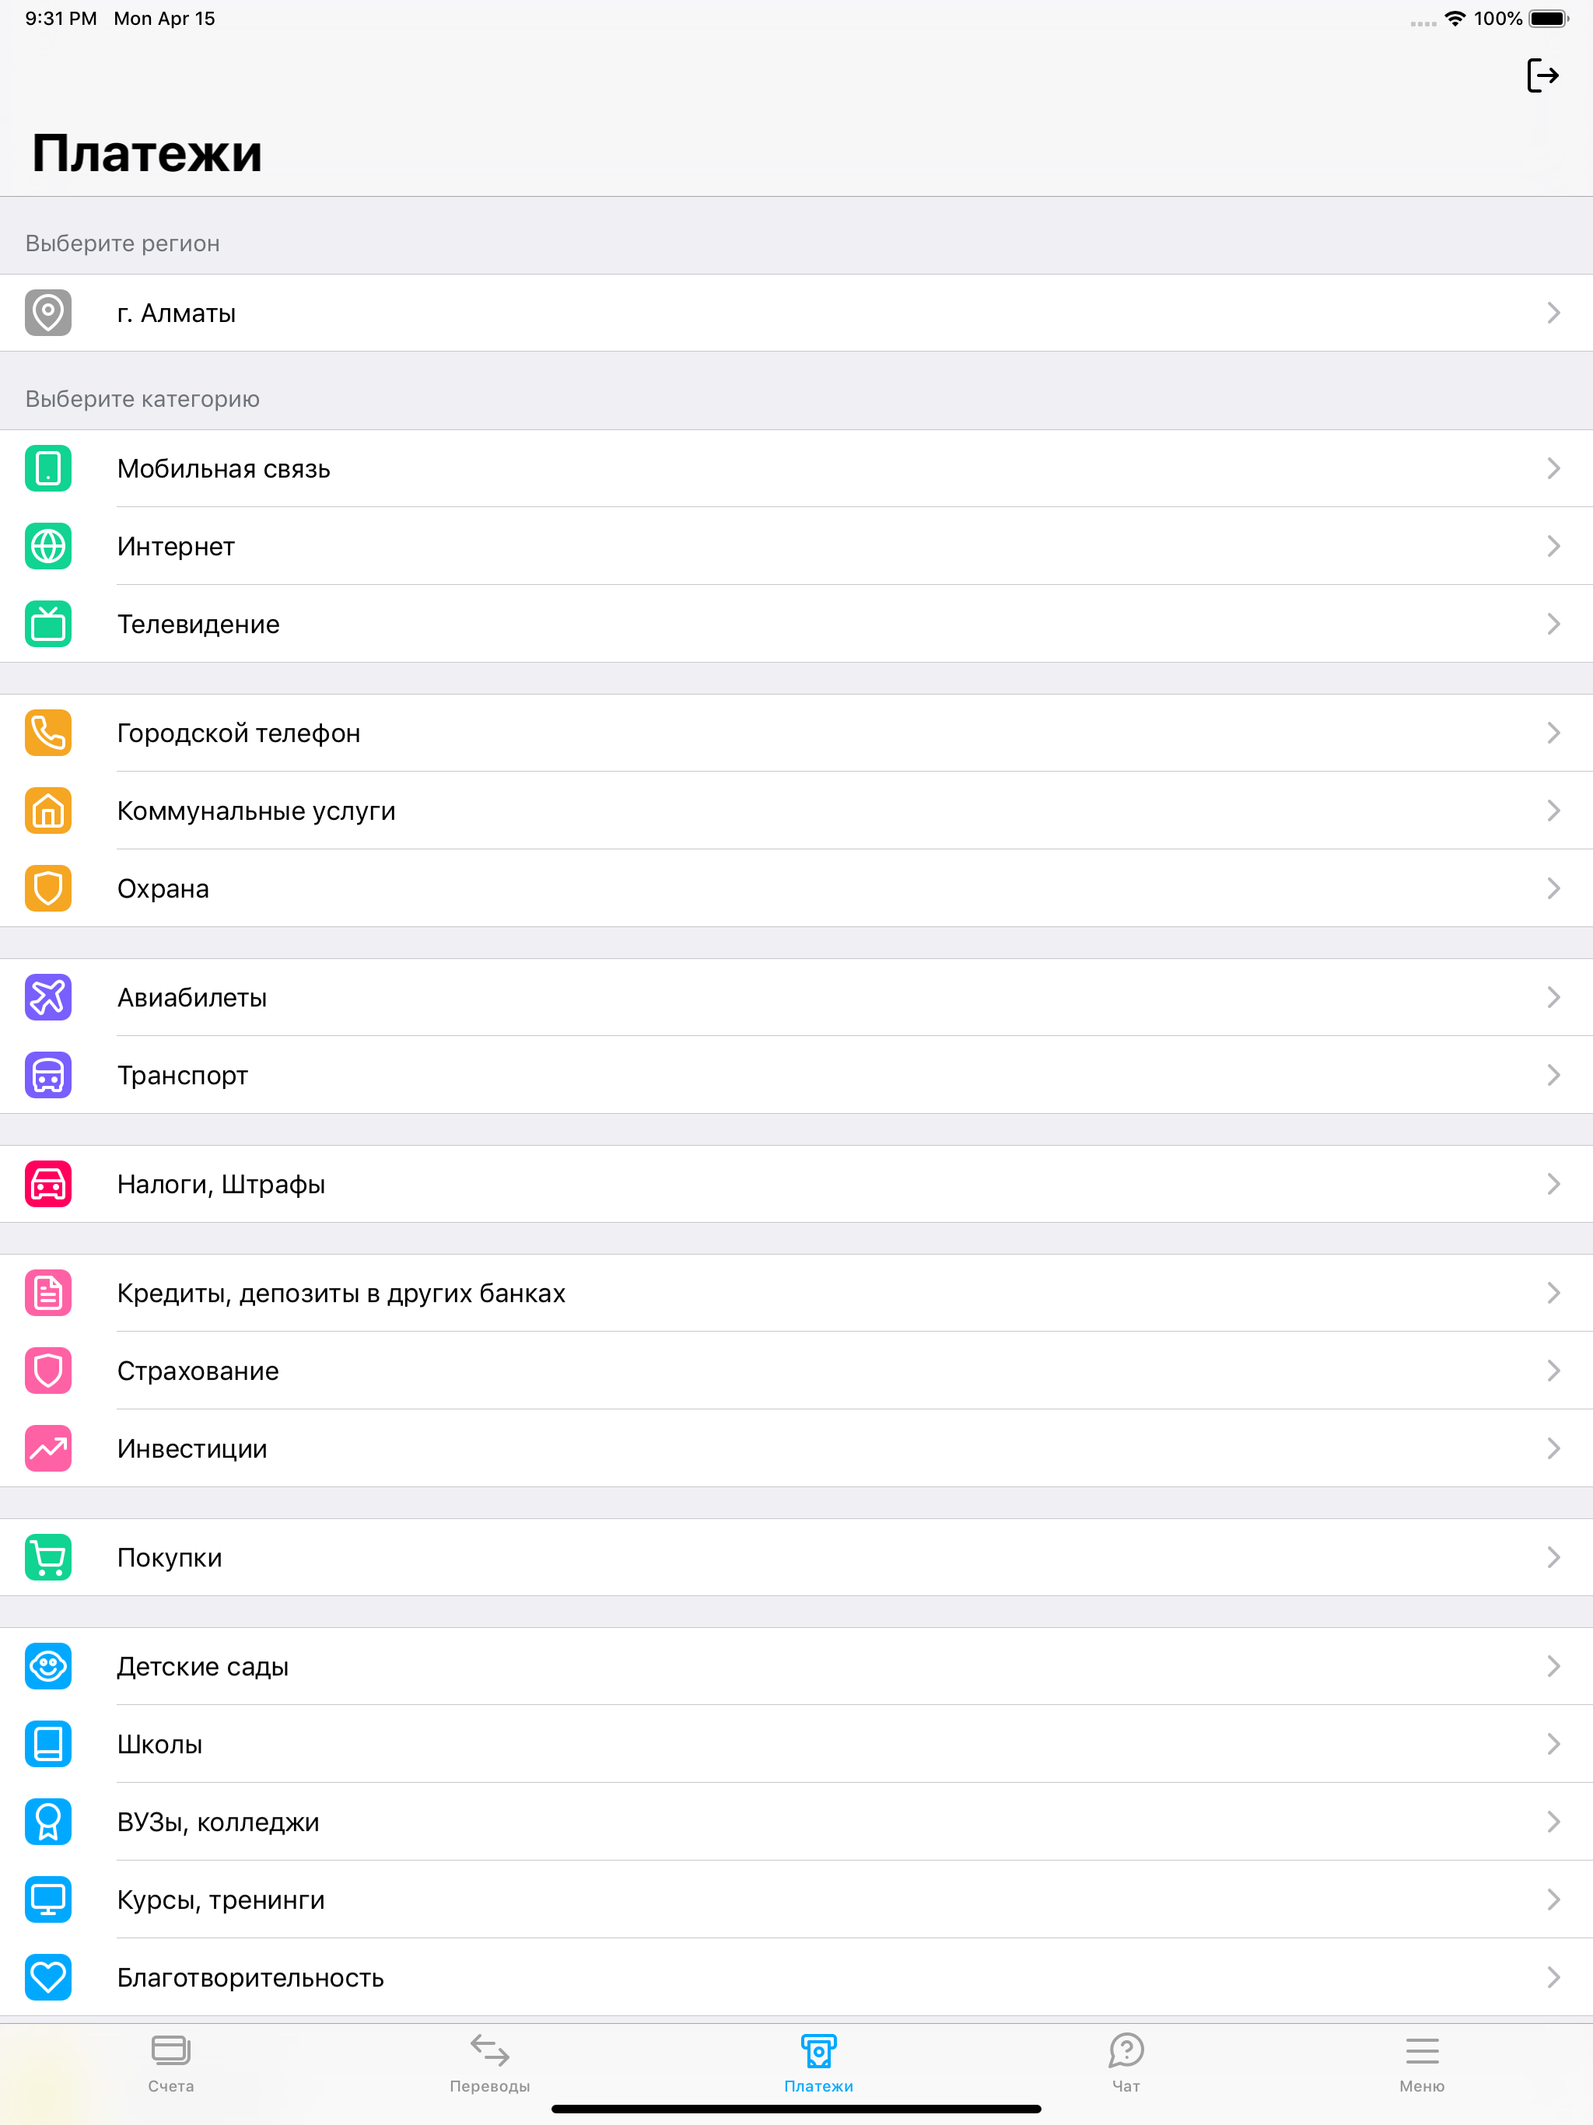Open the Школы category
1593x2125 pixels.
coord(796,1744)
